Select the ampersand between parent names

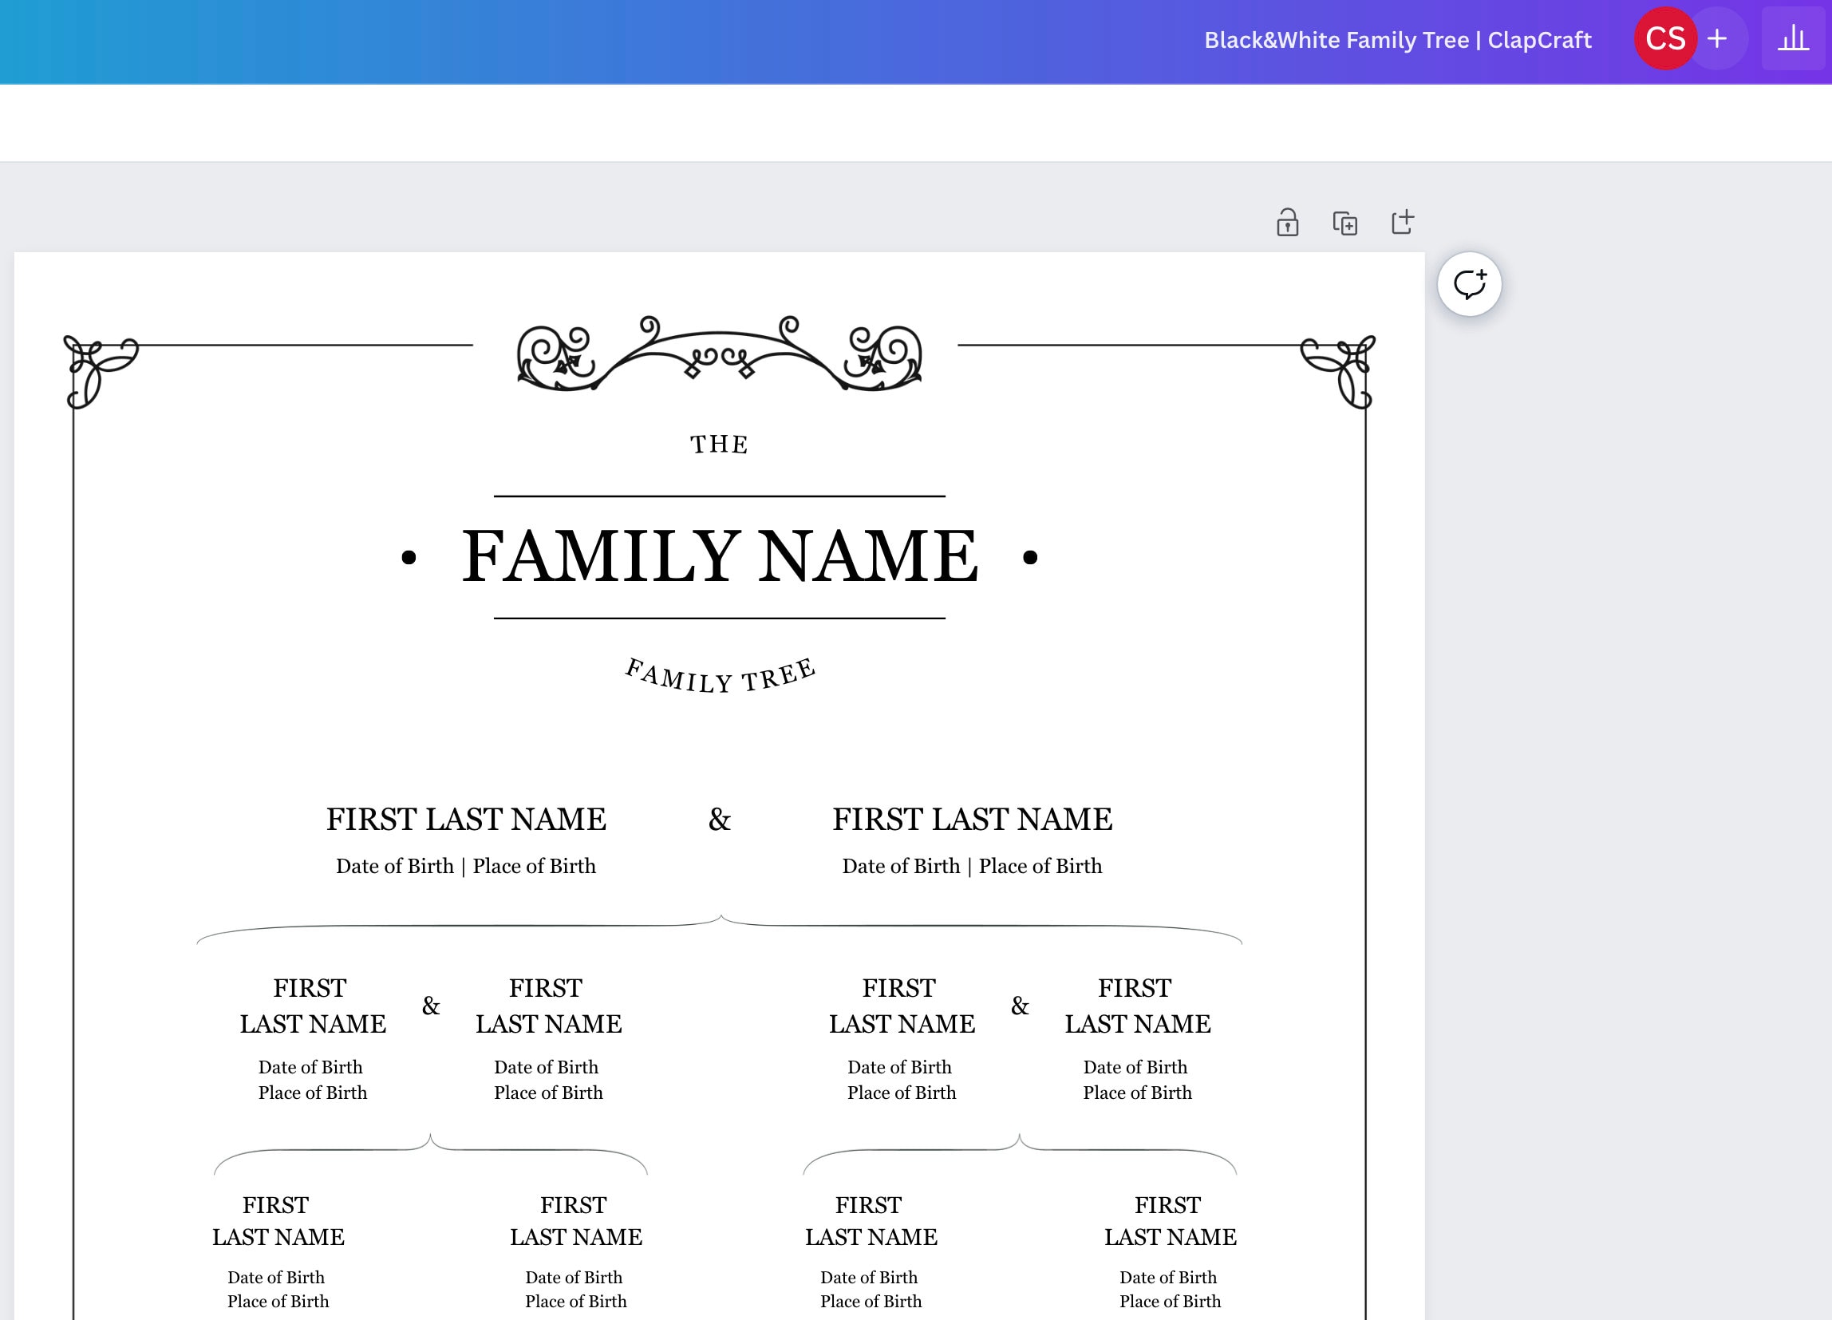coord(719,819)
